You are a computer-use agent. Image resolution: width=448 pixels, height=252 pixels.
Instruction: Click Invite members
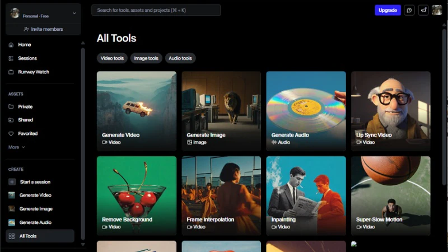point(43,29)
